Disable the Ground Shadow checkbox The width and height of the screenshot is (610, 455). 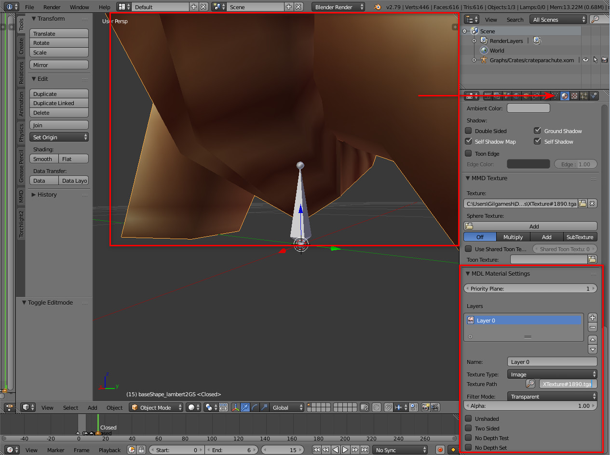(537, 131)
